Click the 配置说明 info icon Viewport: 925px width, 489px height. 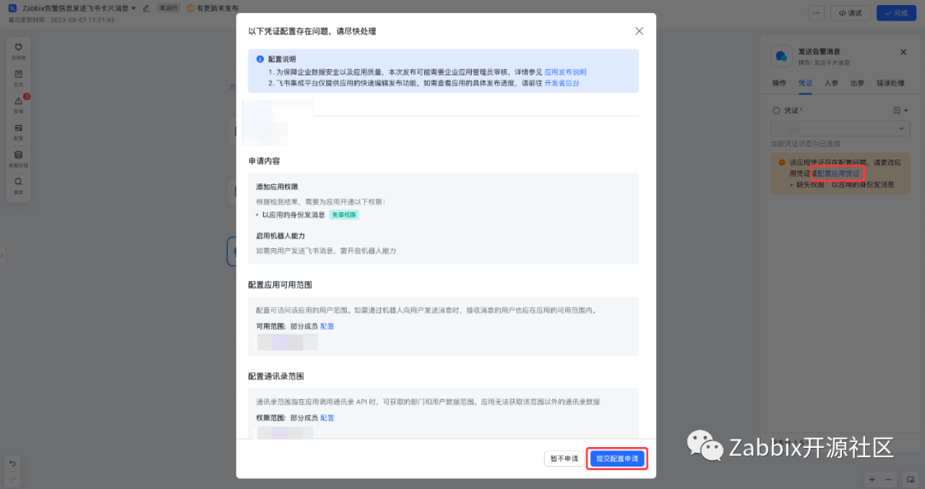tap(260, 59)
